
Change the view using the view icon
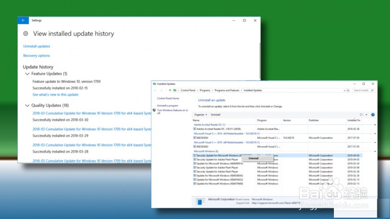click(361, 115)
